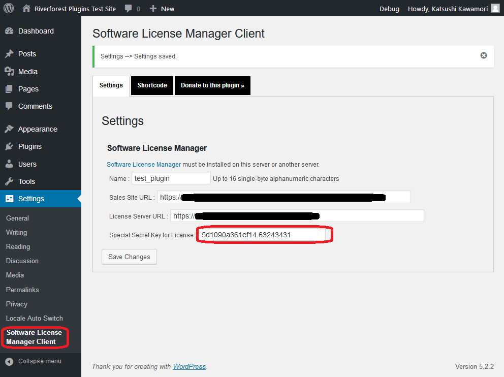Click the Save Changes button

click(129, 257)
